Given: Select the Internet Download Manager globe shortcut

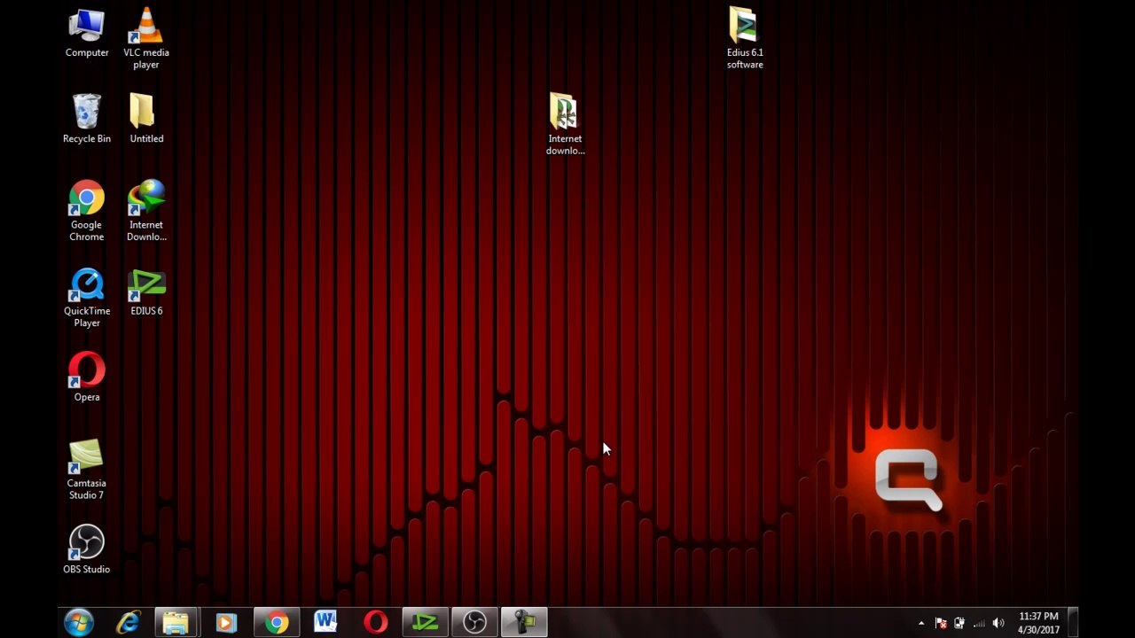Looking at the screenshot, I should [146, 211].
